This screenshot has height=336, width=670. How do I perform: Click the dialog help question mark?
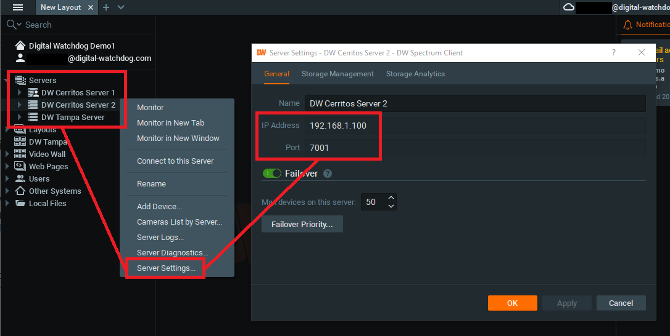[613, 53]
